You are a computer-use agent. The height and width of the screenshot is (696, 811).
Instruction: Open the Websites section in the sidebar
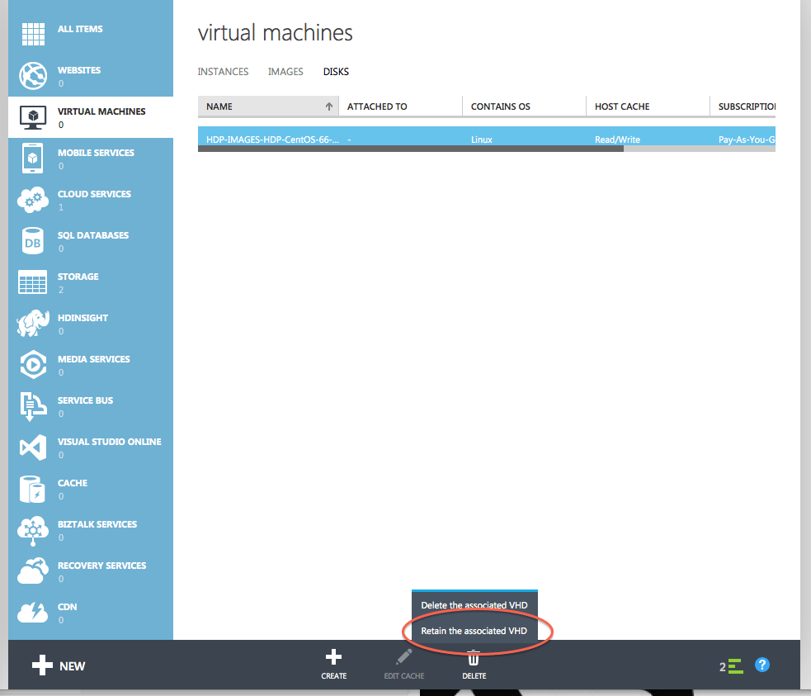(33, 76)
